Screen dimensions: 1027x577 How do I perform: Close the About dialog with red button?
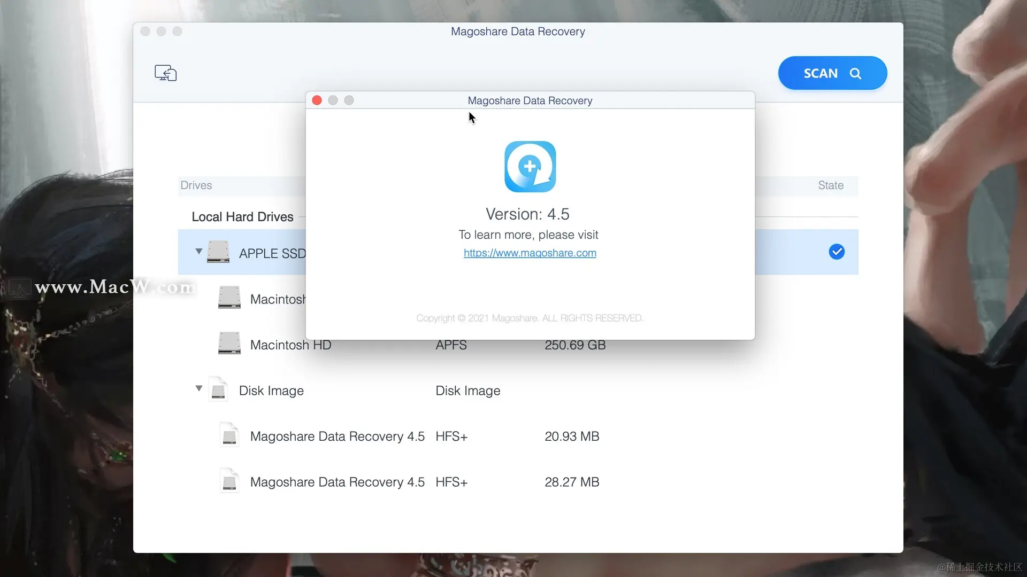point(317,100)
